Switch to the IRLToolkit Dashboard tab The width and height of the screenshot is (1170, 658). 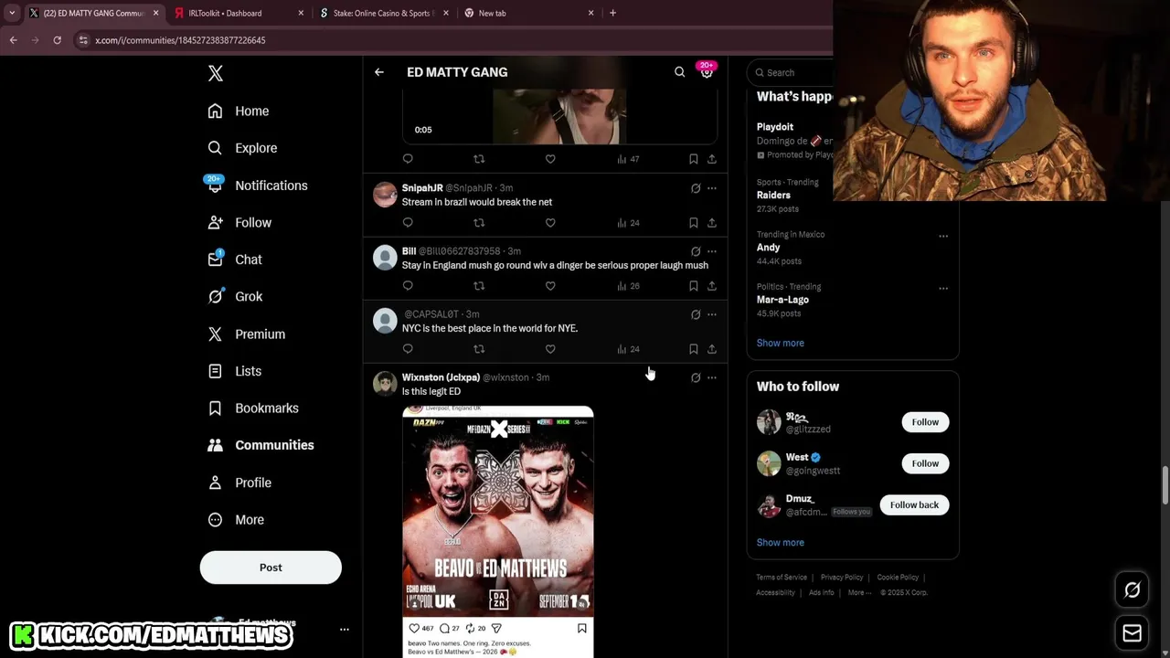tap(239, 13)
